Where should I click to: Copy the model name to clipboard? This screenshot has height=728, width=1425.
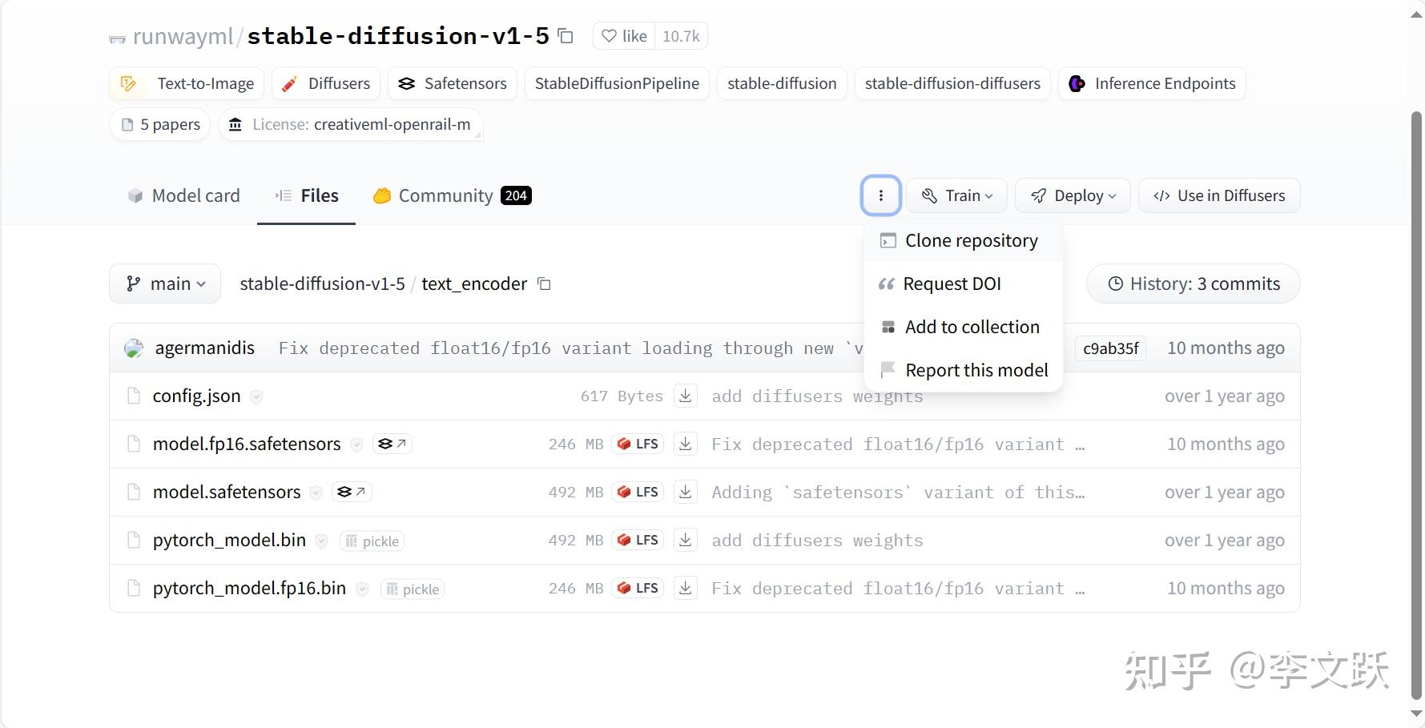click(x=566, y=36)
